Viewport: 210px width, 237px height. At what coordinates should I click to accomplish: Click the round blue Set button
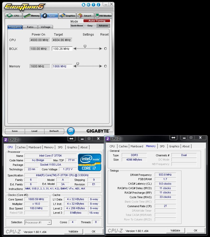click(x=70, y=131)
